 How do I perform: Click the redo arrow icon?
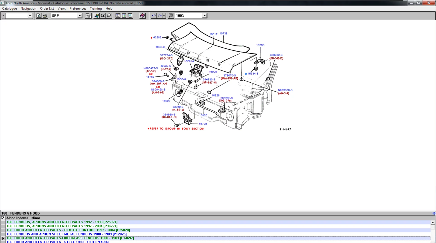pos(160,16)
